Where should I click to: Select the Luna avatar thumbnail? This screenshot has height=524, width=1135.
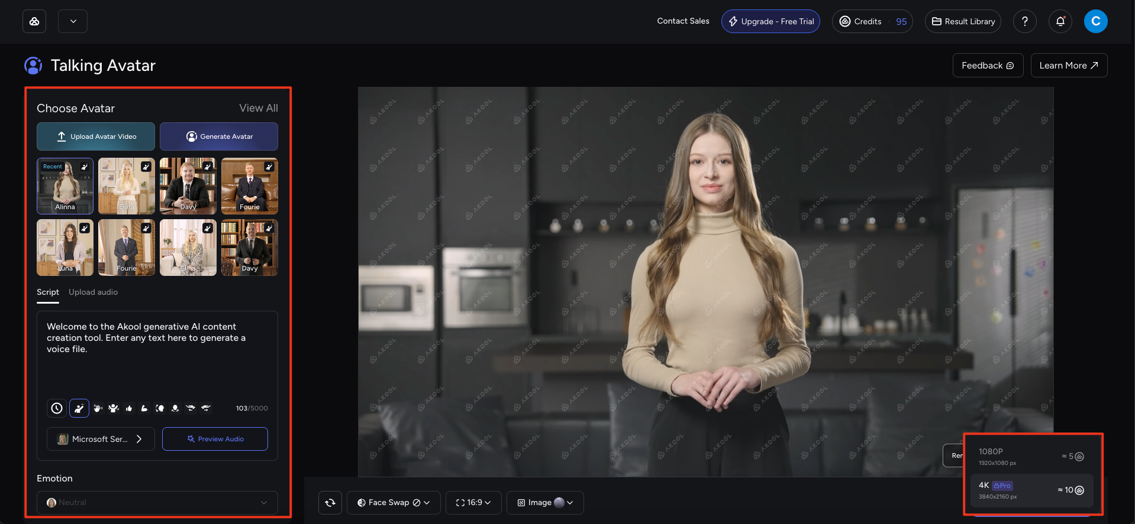click(65, 248)
